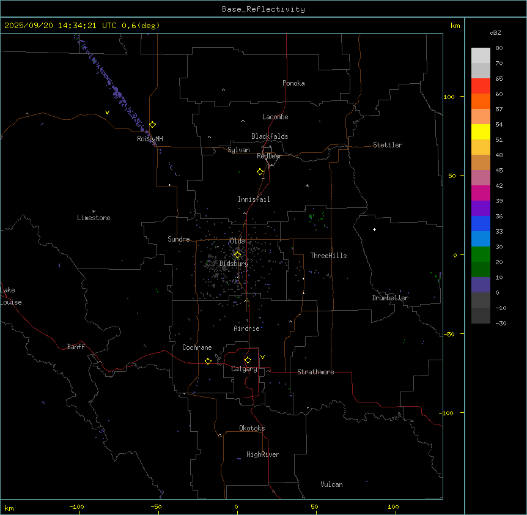Click the Stettler town label
Viewport: 527px width, 515px height.
[x=388, y=145]
